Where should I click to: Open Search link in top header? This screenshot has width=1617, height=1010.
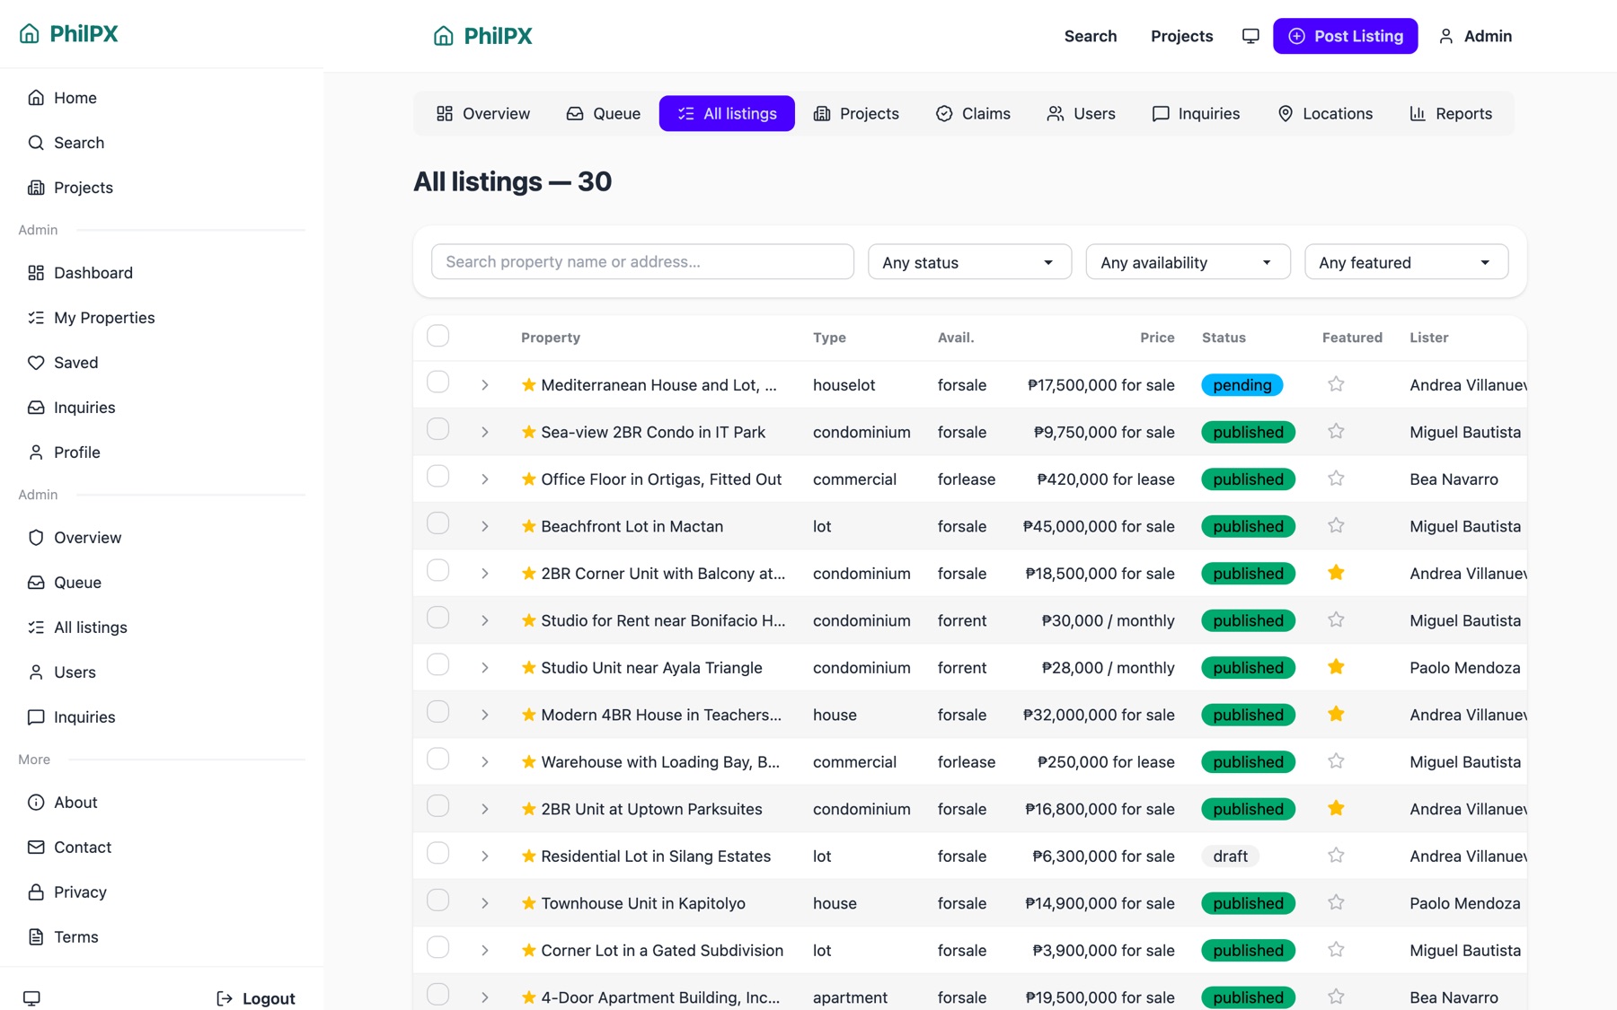pos(1091,36)
